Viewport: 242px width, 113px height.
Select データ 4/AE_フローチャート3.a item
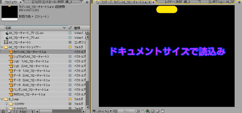coord(31,85)
